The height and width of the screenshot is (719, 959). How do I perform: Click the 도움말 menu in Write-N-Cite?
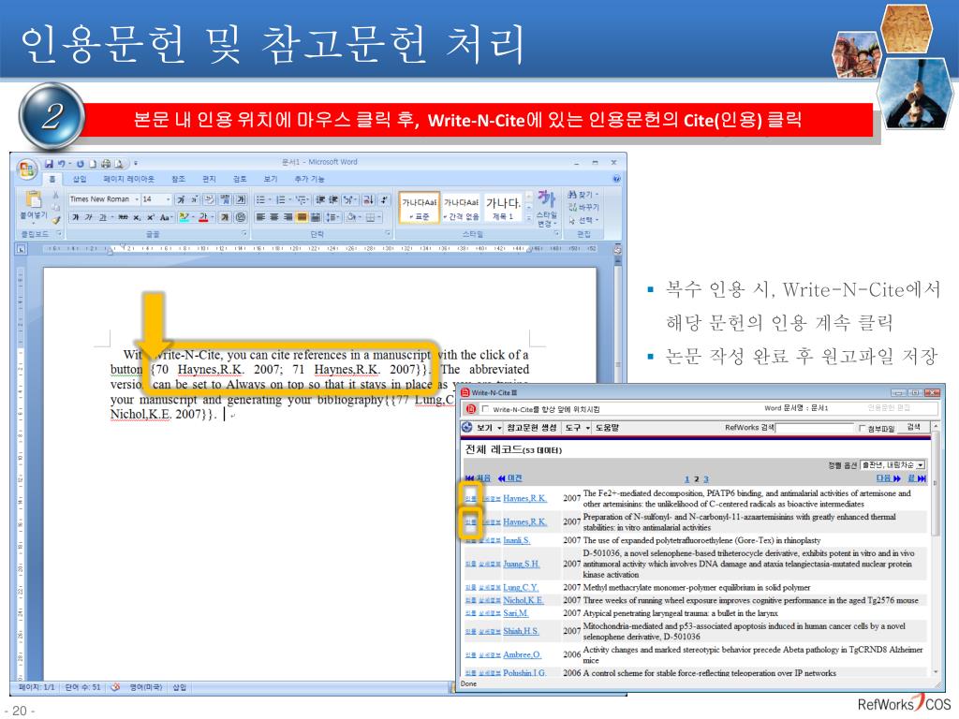[x=607, y=427]
